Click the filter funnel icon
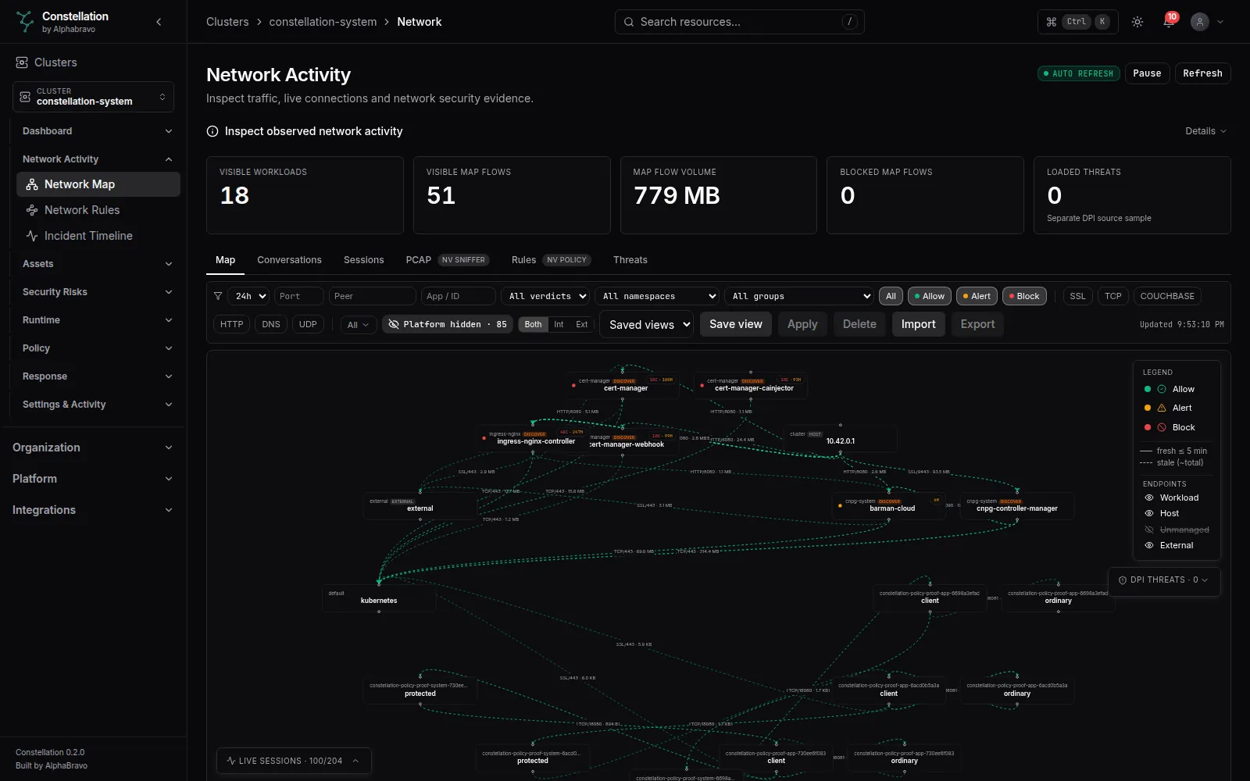The image size is (1250, 781). [x=218, y=296]
